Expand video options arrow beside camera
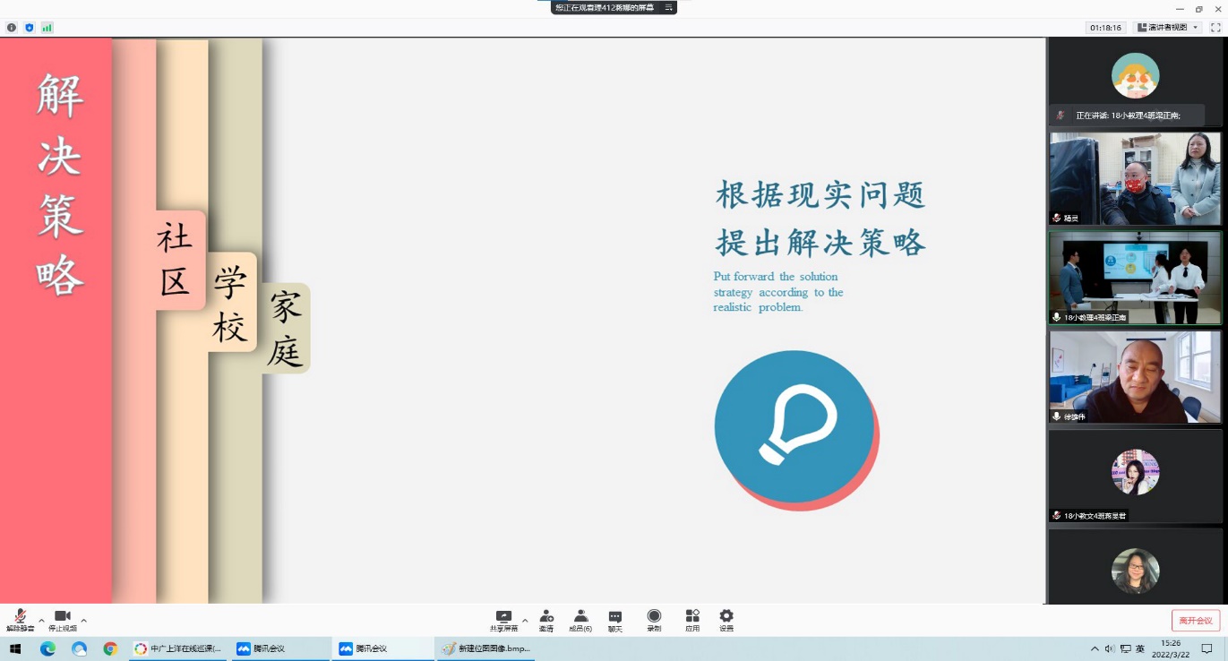1228x661 pixels. tap(84, 620)
